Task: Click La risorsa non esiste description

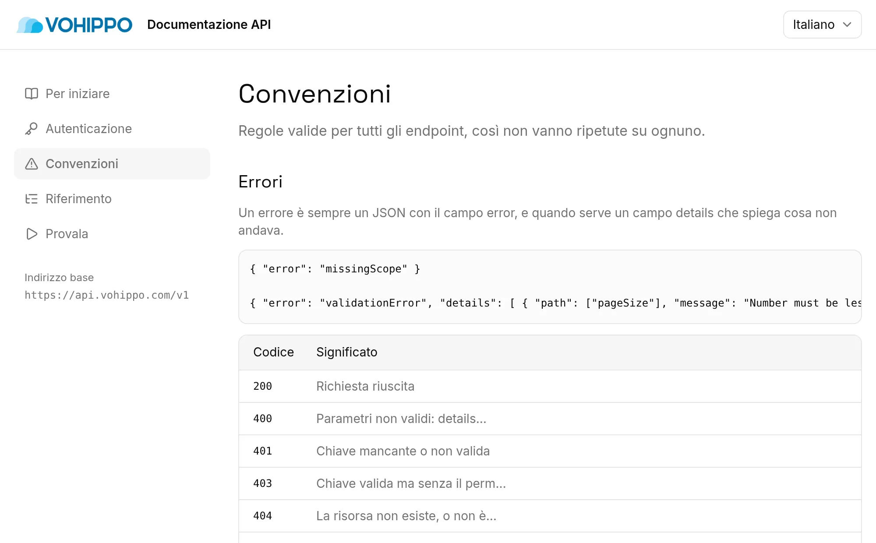Action: 406,516
